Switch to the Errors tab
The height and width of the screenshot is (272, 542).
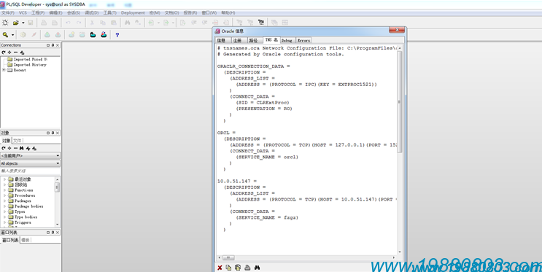pyautogui.click(x=303, y=40)
